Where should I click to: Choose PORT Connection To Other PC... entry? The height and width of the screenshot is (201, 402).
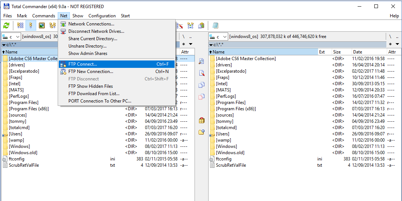click(116, 101)
